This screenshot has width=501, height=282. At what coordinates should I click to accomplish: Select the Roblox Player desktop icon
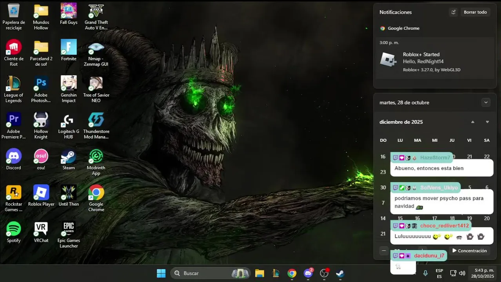[x=41, y=196]
